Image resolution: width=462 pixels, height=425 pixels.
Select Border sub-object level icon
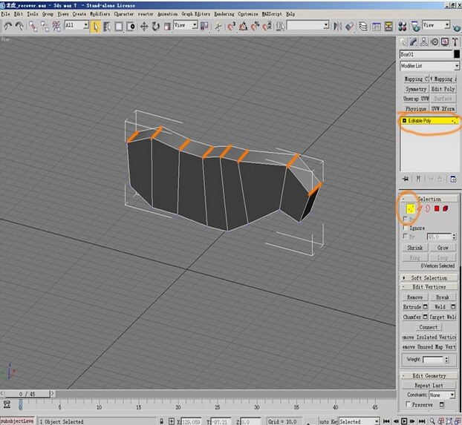(x=428, y=208)
